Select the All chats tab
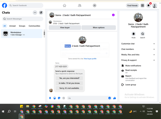161x119 pixels. pos(5,26)
